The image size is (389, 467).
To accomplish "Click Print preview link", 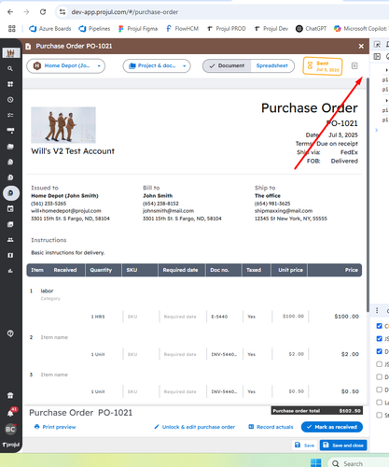I will click(55, 427).
